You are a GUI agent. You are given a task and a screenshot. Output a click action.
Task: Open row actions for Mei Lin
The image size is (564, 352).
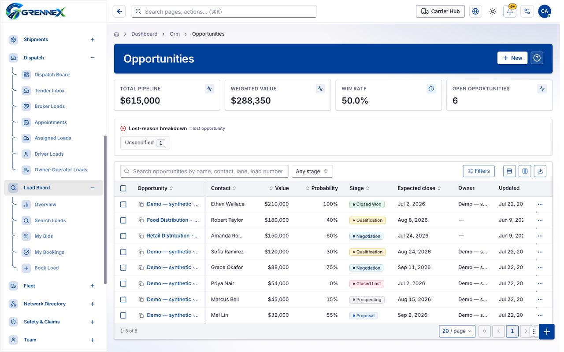click(540, 315)
